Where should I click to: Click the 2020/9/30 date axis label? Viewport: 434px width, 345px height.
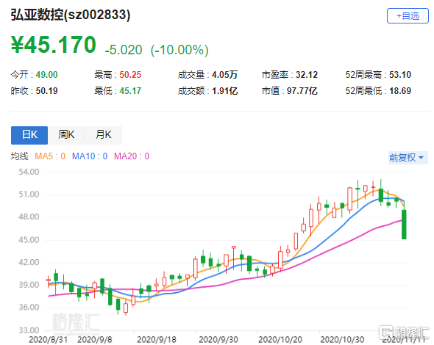coord(218,339)
